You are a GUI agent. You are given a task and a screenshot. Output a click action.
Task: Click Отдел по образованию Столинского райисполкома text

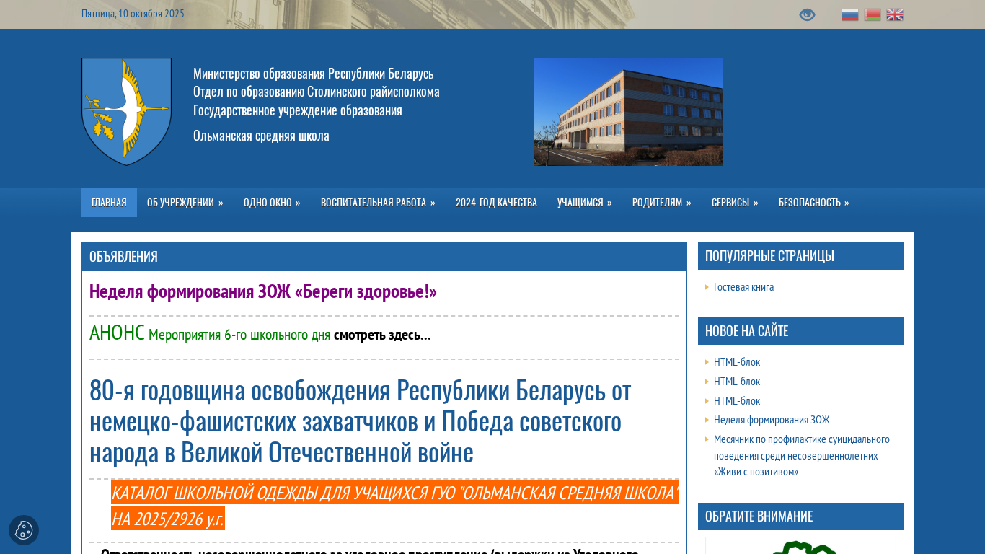click(317, 92)
